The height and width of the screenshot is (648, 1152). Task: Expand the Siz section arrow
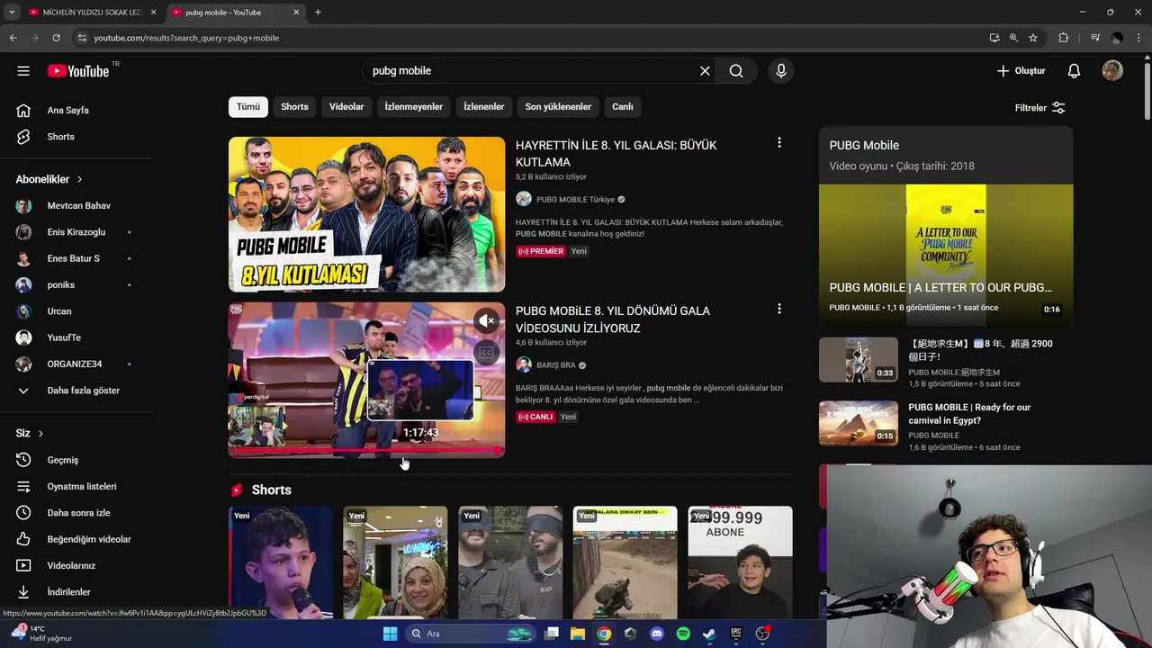coord(40,434)
